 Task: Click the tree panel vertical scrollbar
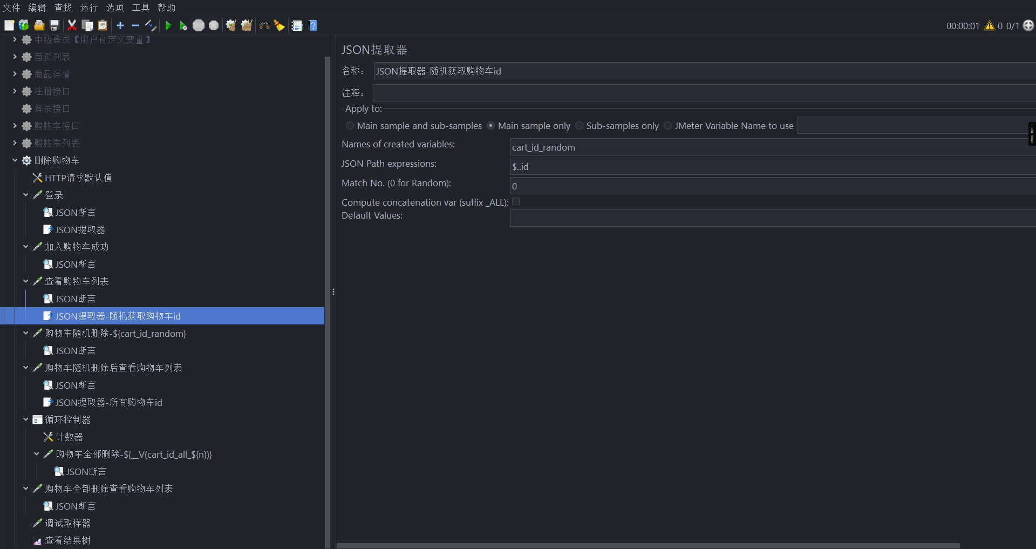click(328, 302)
